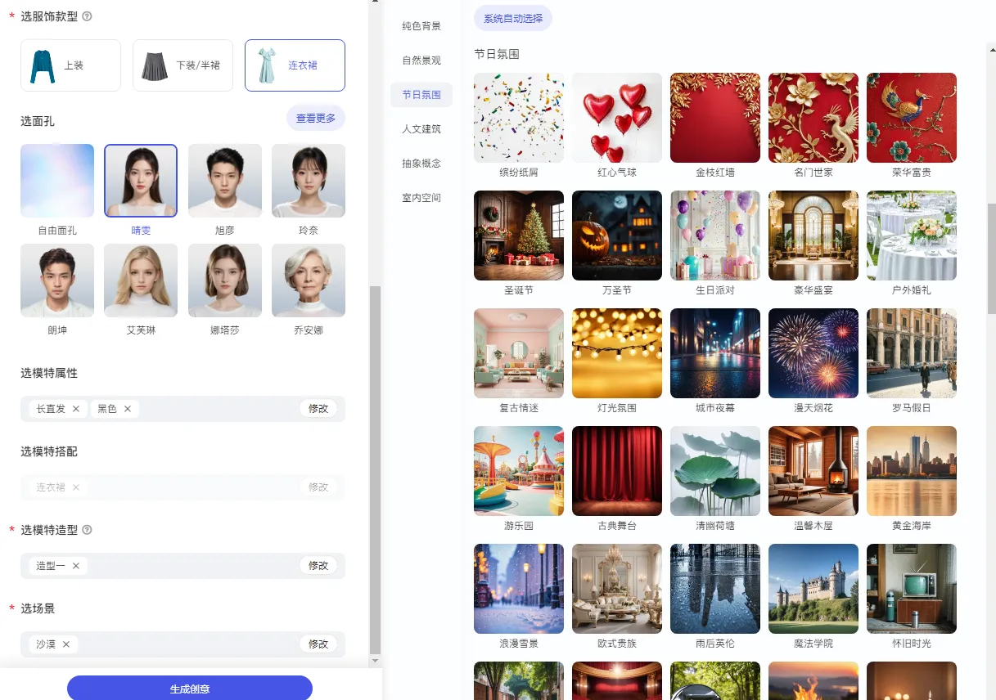This screenshot has width=996, height=700.
Task: Select the 欧式贵族 scene thumbnail
Action: tap(617, 589)
